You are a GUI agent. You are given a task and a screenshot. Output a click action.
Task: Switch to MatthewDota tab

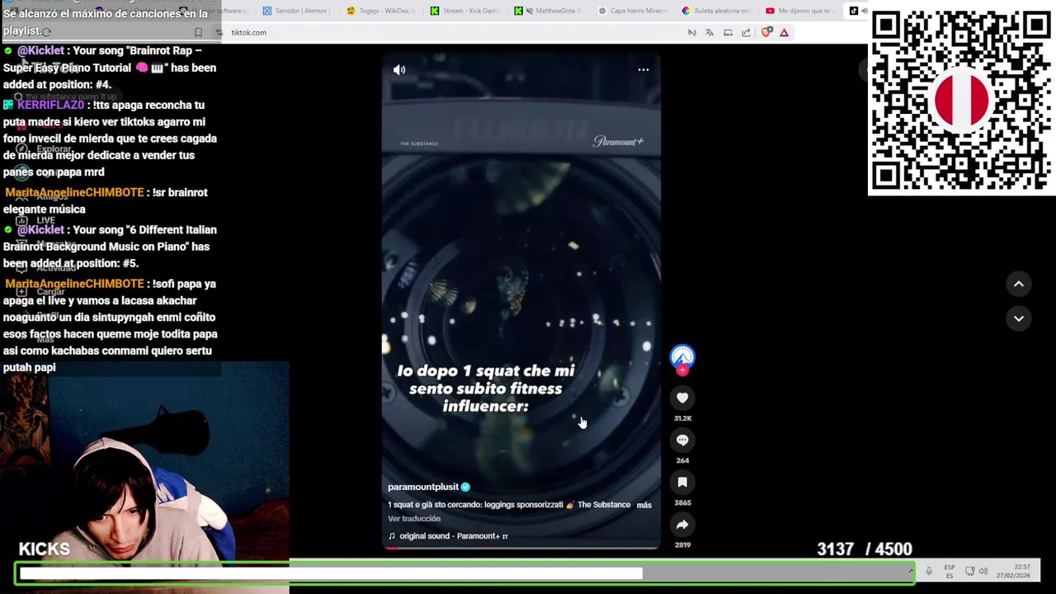[549, 11]
